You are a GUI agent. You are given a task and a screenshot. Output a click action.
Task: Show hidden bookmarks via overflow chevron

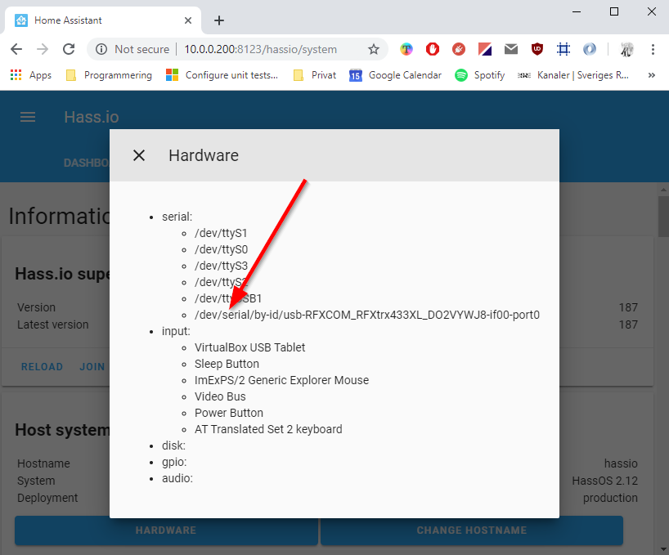653,74
